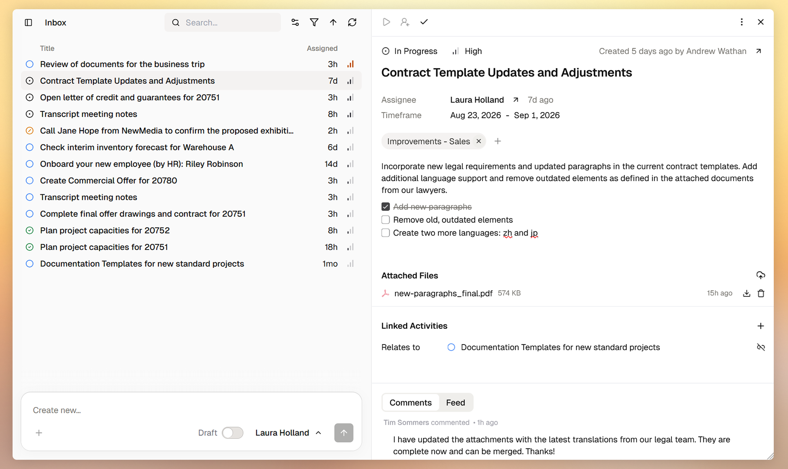Image resolution: width=788 pixels, height=469 pixels.
Task: Sort by the Title column header
Action: pyautogui.click(x=47, y=48)
